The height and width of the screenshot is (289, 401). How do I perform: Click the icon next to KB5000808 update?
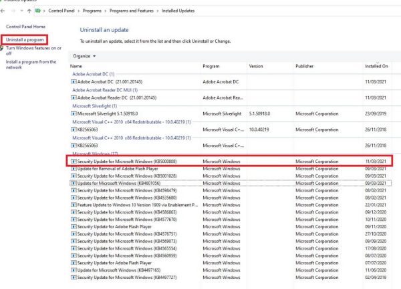pyautogui.click(x=74, y=162)
